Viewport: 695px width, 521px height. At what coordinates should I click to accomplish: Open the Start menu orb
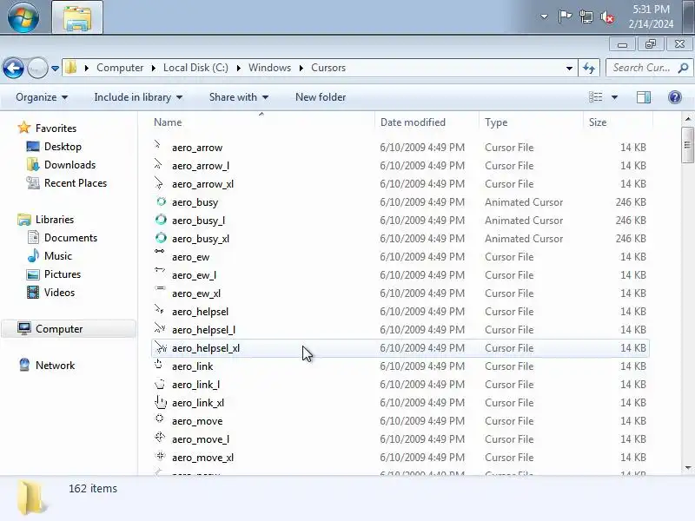[x=23, y=17]
